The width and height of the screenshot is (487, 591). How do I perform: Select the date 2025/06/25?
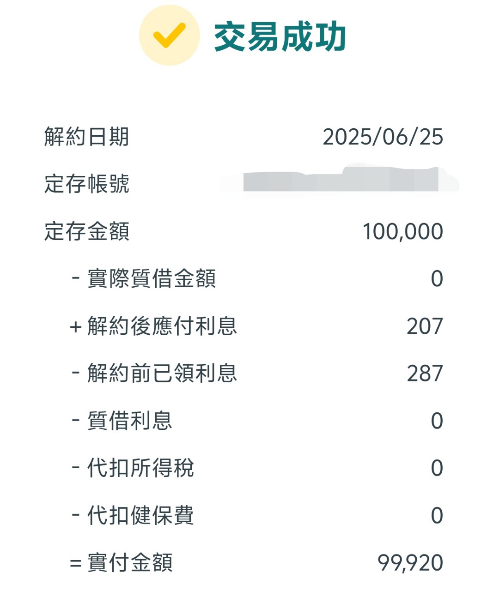[383, 137]
